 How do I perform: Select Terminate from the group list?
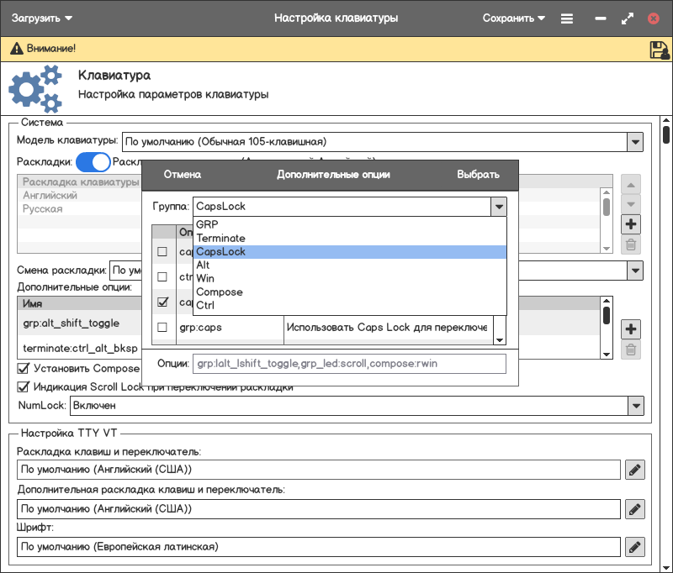[220, 238]
